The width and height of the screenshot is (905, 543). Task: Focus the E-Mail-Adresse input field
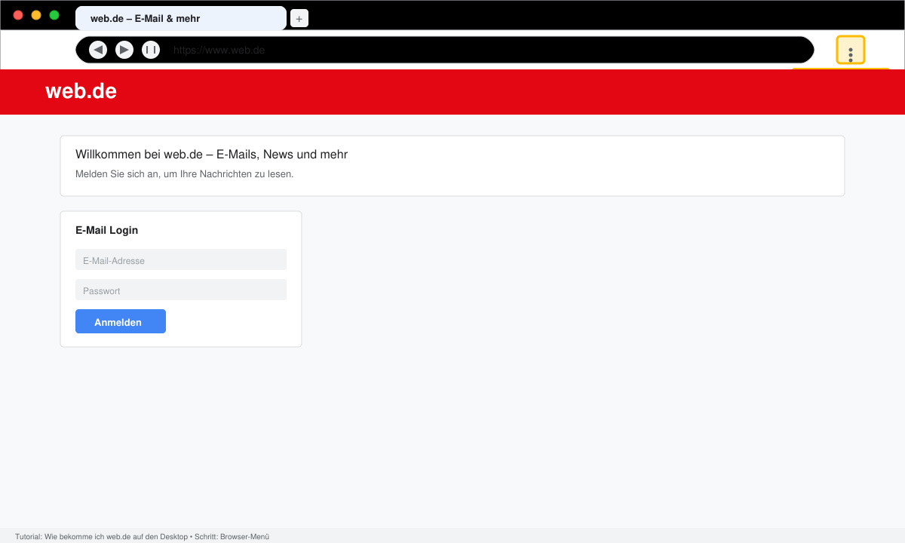(x=181, y=259)
